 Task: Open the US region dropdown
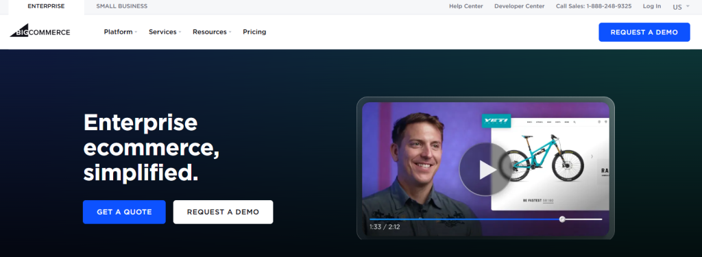681,7
